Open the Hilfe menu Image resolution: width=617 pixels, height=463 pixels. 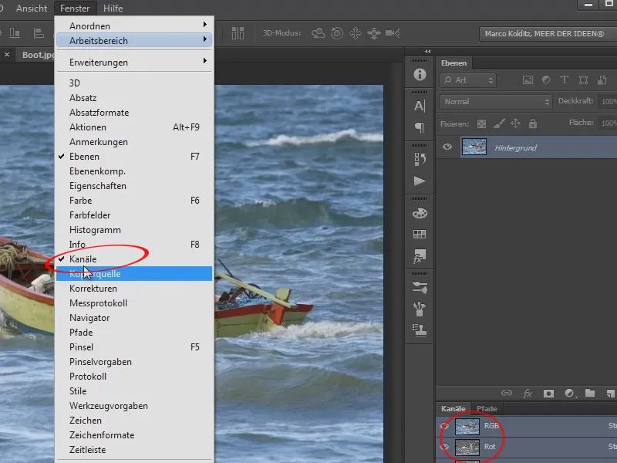coord(113,8)
